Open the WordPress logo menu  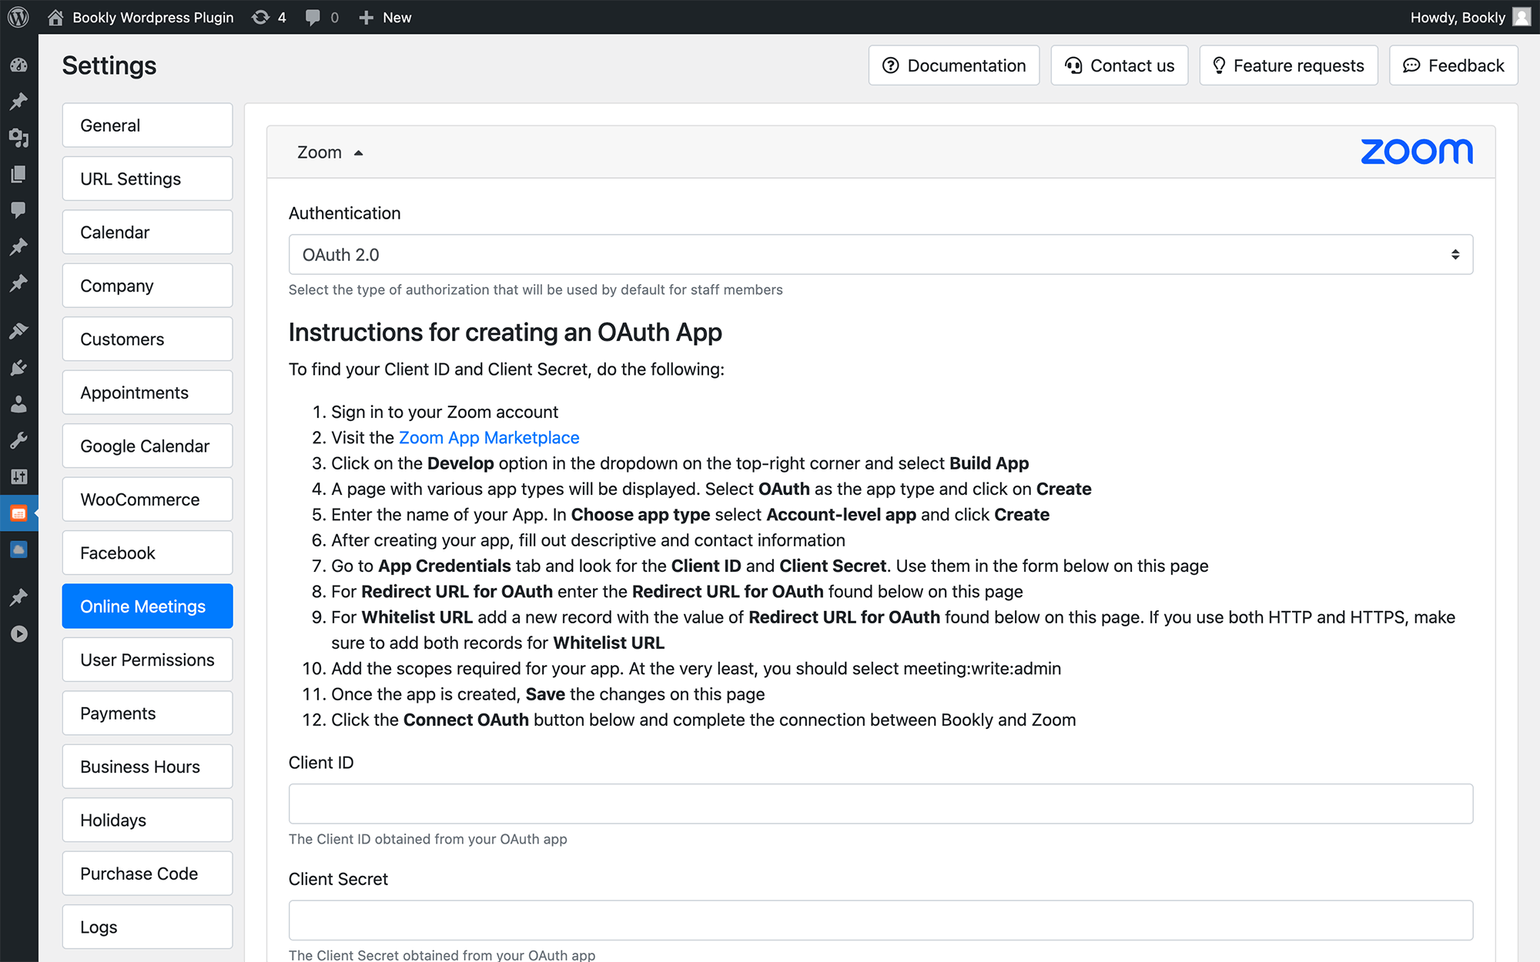18,17
